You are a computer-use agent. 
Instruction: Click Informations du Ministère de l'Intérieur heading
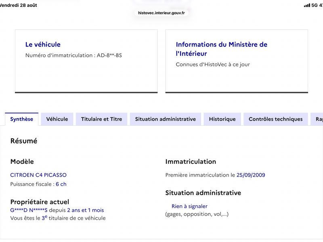(221, 49)
